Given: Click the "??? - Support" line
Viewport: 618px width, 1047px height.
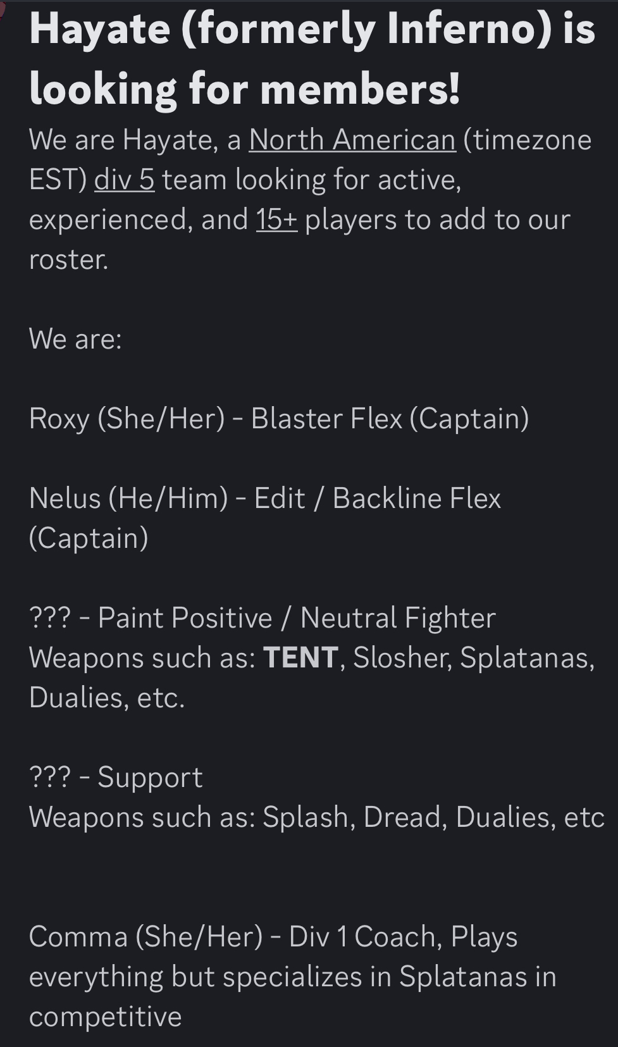Looking at the screenshot, I should tap(116, 778).
